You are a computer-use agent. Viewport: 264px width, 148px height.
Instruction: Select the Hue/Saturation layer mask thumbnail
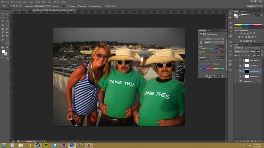247,71
